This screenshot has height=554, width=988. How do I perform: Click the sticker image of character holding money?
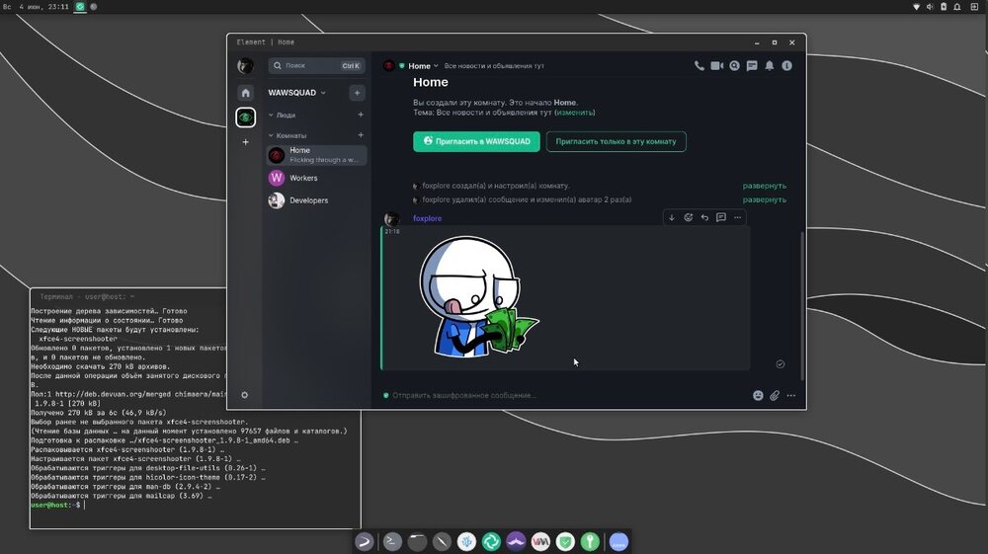point(479,297)
